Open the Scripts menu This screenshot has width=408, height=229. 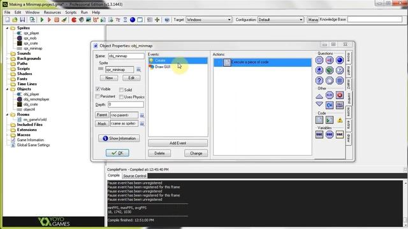[x=71, y=12]
